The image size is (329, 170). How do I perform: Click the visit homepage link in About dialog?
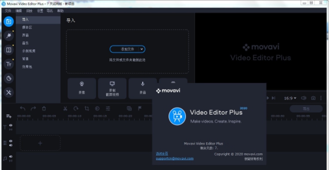tap(162, 154)
